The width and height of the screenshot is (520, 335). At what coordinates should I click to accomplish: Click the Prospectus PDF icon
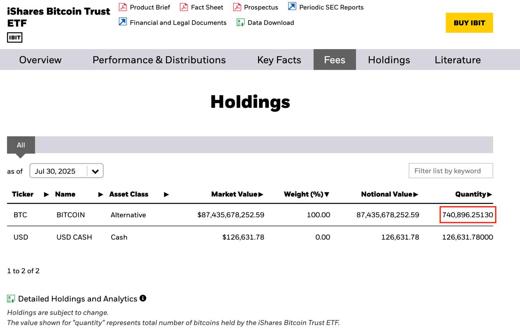(237, 7)
